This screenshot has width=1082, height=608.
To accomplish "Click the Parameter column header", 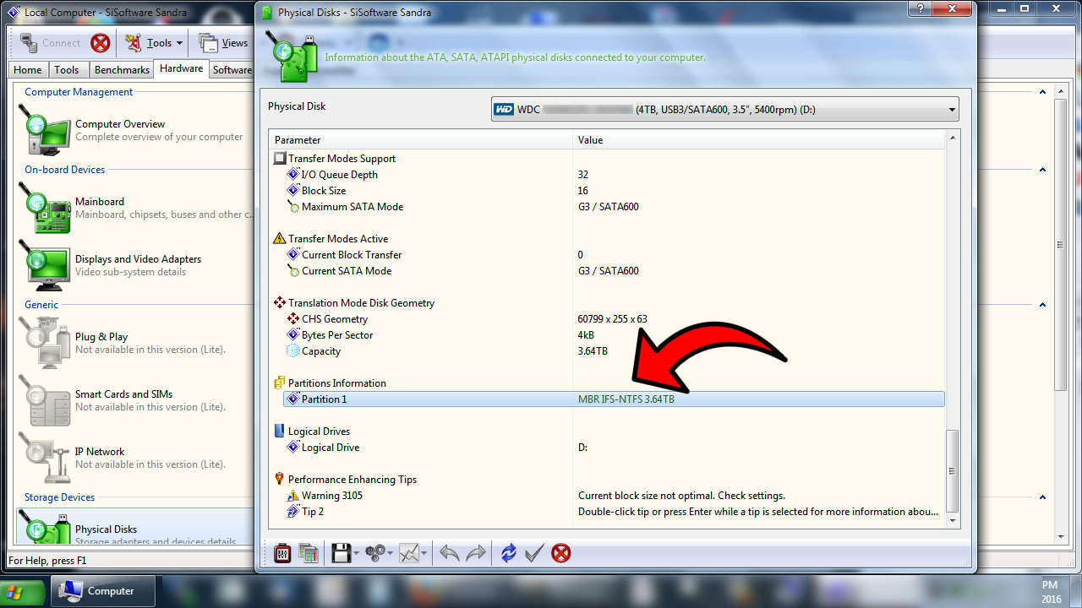I will click(421, 140).
